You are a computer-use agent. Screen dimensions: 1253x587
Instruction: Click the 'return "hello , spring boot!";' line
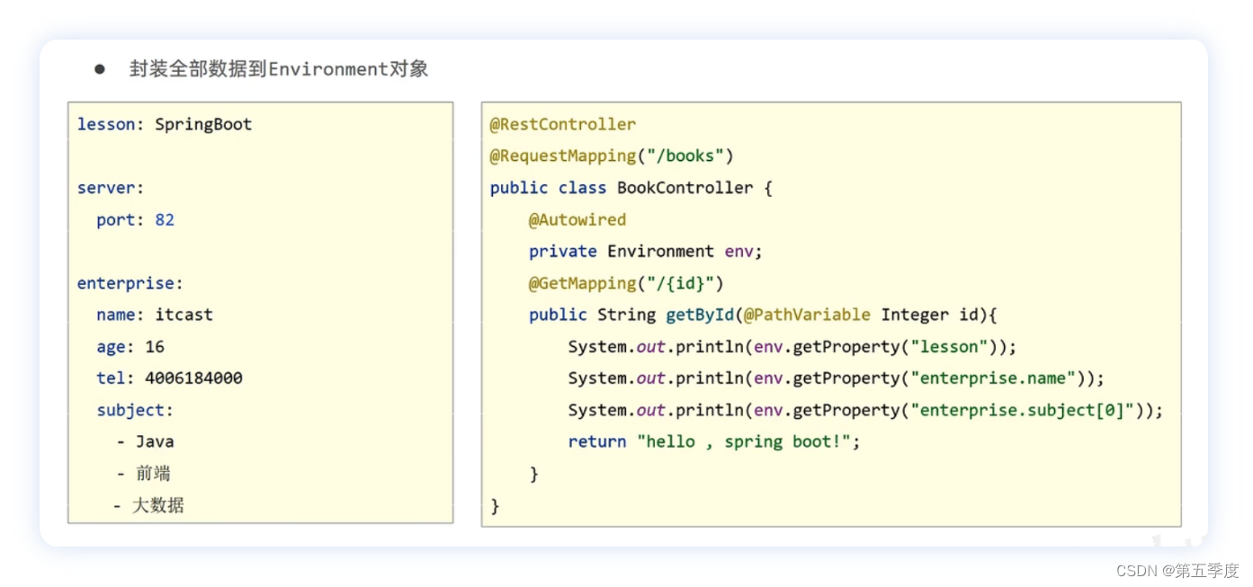[714, 441]
